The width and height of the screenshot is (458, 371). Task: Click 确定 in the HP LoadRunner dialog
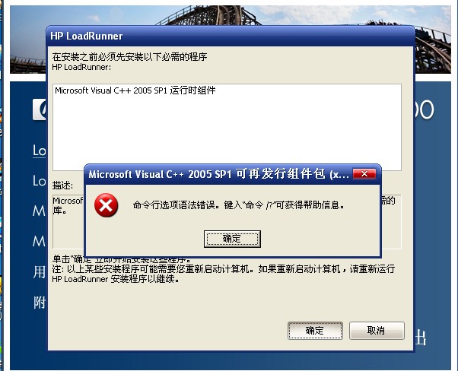point(315,331)
